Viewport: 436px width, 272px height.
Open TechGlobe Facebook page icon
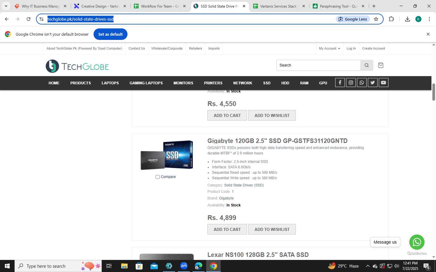[x=340, y=83]
